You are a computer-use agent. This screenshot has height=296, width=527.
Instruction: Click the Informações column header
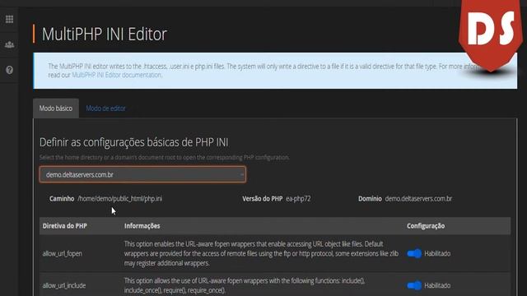tap(142, 226)
